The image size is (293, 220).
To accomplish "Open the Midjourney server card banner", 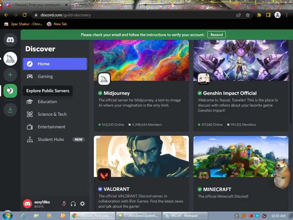I will pos(141,60).
